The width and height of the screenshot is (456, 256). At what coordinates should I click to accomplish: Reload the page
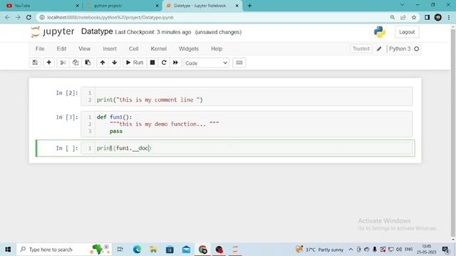pos(28,17)
